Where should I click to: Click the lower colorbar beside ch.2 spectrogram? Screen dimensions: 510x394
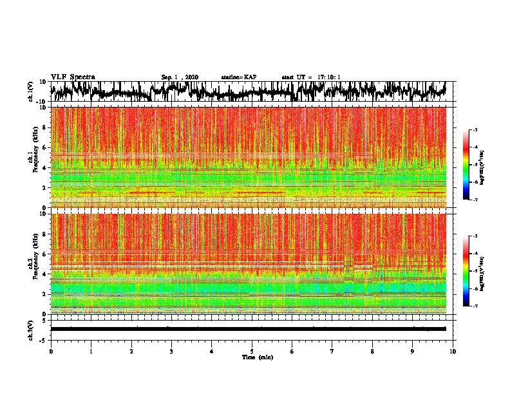[466, 271]
